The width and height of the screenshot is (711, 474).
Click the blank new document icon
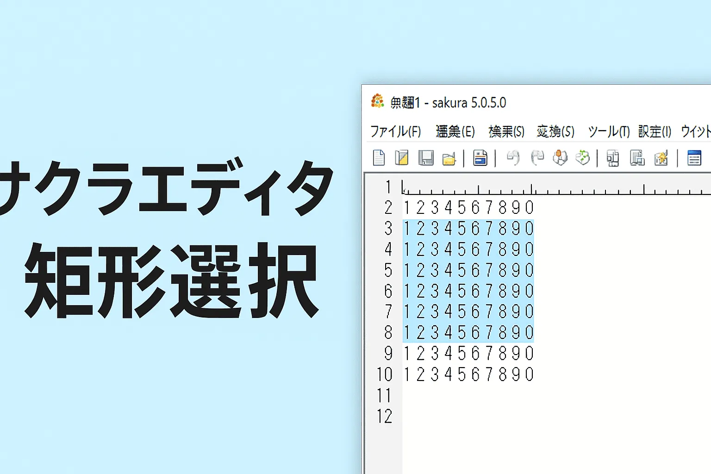tap(379, 158)
